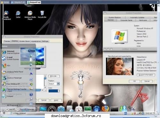Launch Firefox from the dock
The image size is (160, 118).
[x=105, y=109]
